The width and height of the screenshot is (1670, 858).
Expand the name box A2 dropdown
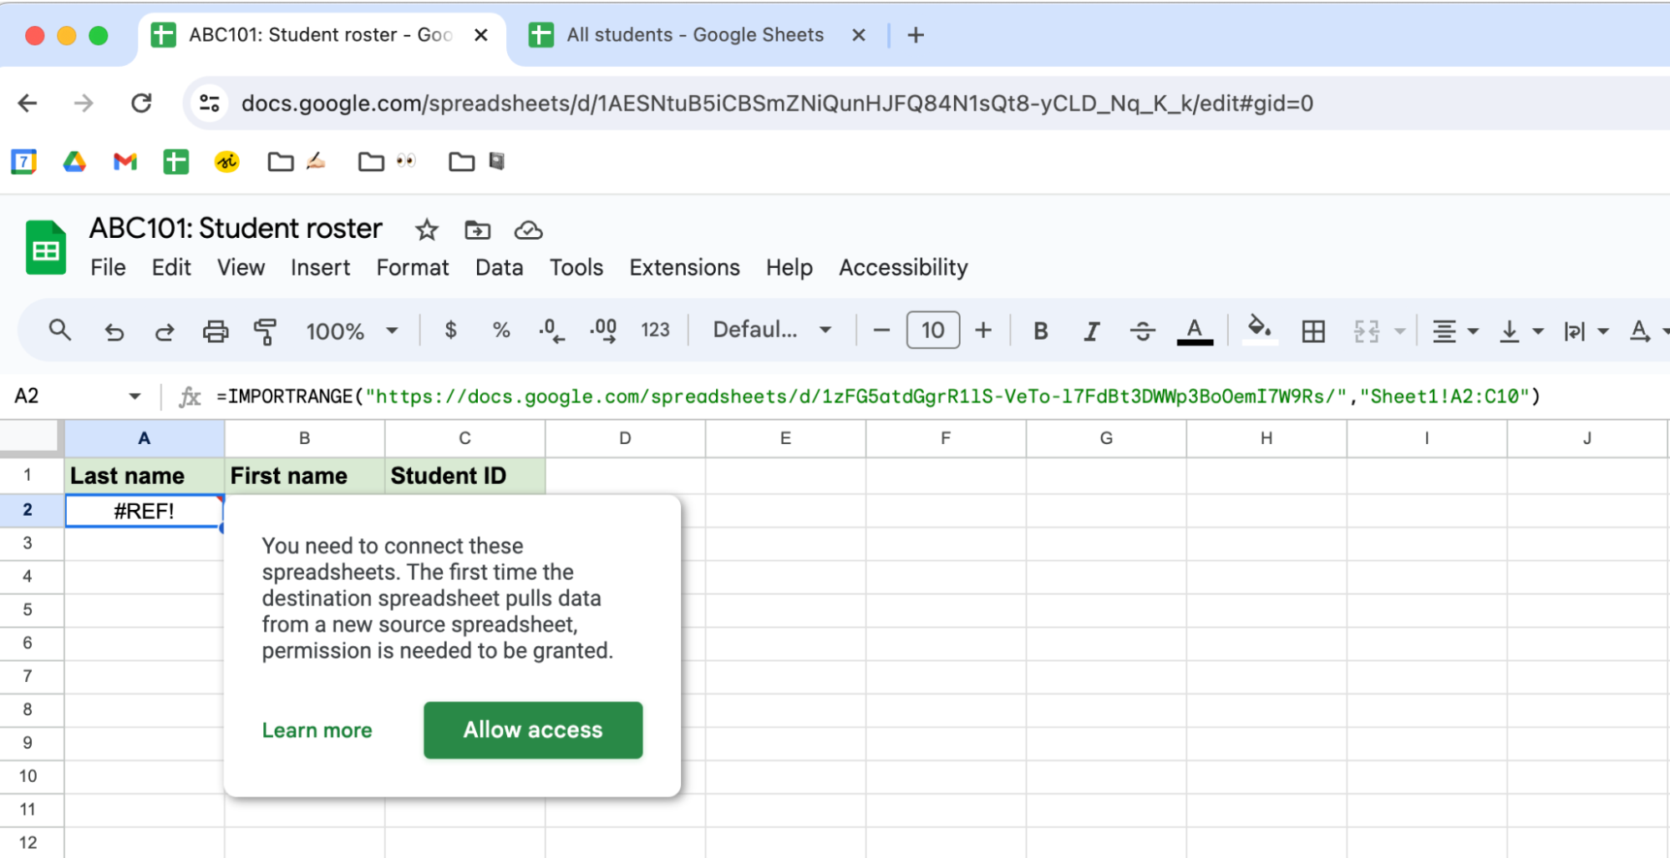(x=135, y=396)
